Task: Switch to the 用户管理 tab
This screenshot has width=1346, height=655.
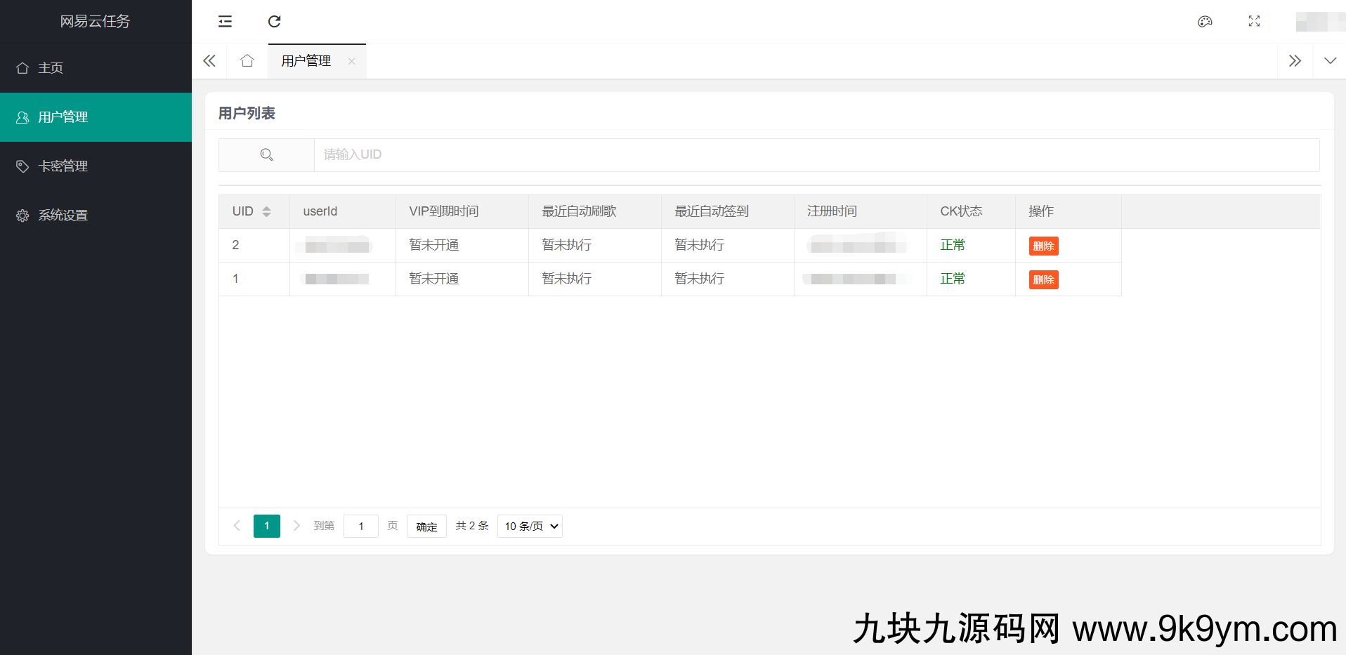Action: click(x=306, y=60)
